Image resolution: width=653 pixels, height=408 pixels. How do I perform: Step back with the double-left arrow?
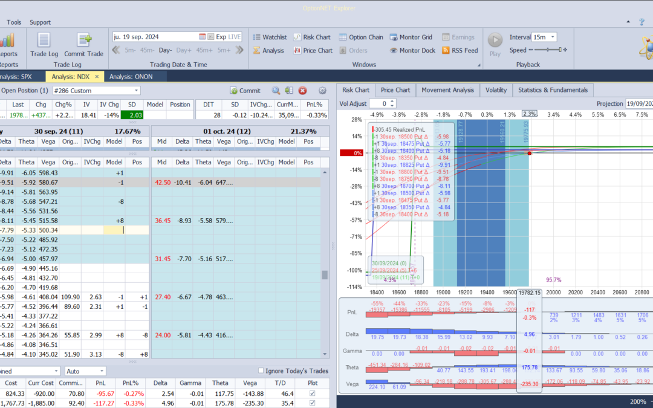tap(116, 50)
